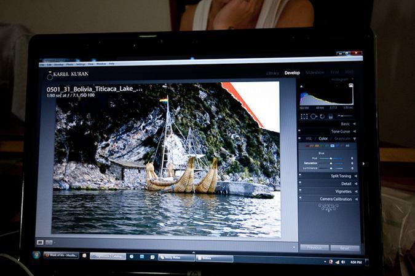This screenshot has width=415, height=276.
Task: Switch to Color mode
Action: (x=323, y=139)
